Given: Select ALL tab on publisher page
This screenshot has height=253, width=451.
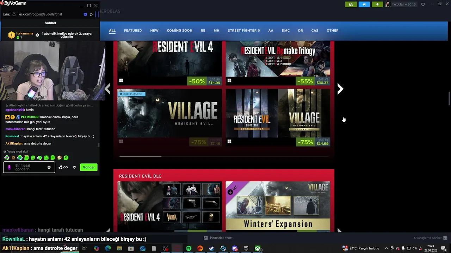Looking at the screenshot, I should (x=112, y=31).
